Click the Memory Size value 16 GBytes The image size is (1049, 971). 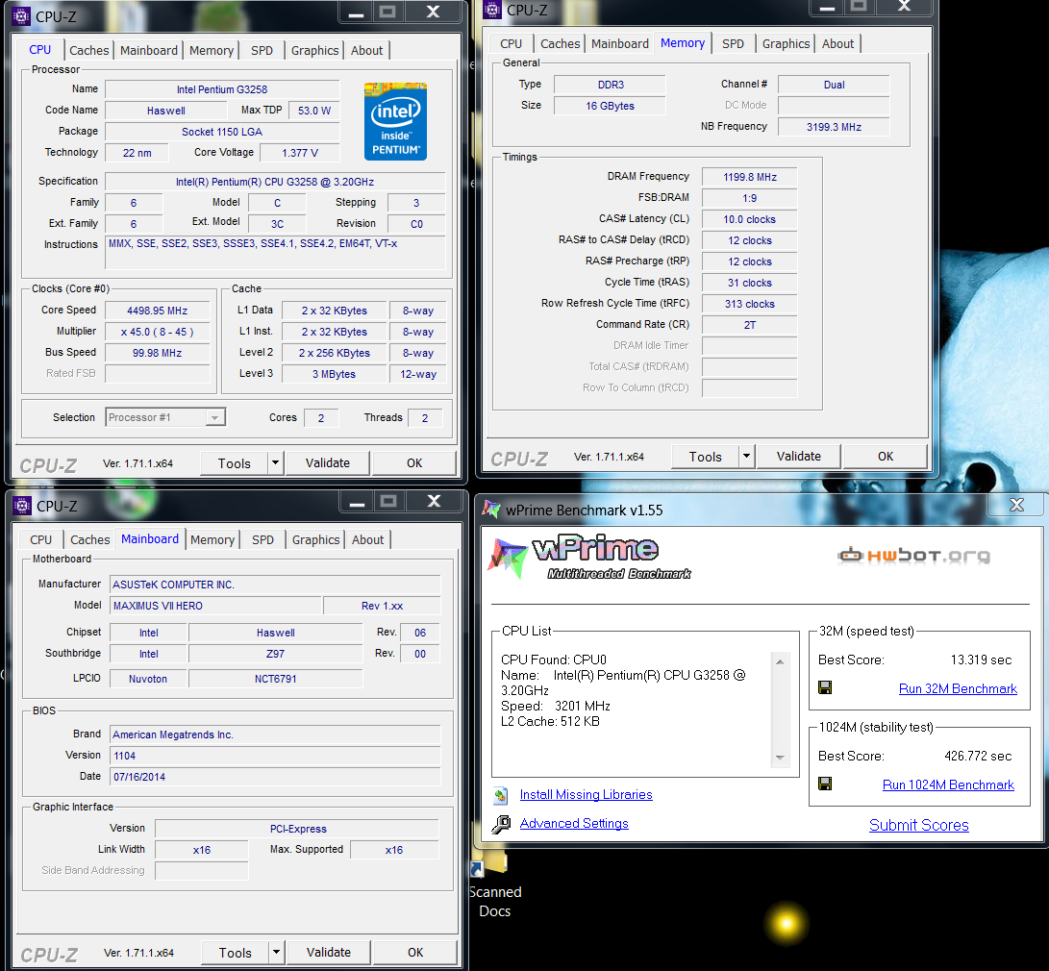coord(610,106)
